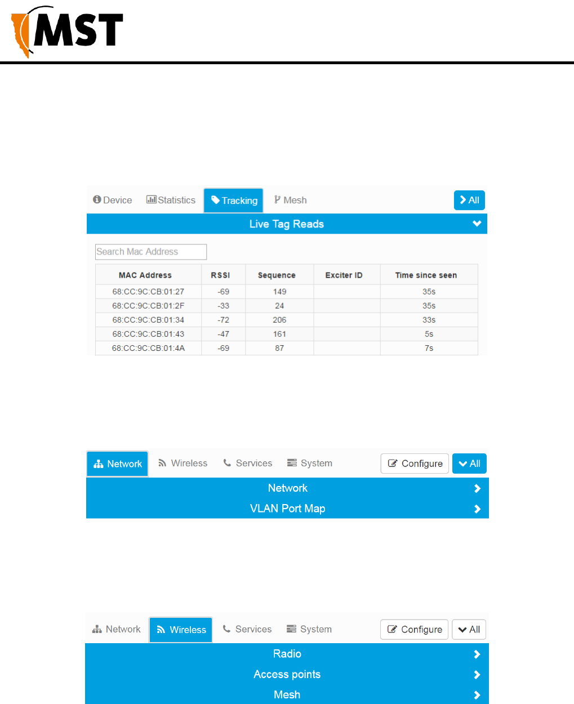This screenshot has height=704, width=574.
Task: Click sequence value 206
Action: (x=280, y=320)
